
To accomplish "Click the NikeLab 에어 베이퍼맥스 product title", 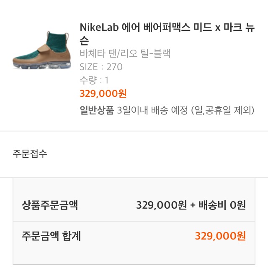I will (x=167, y=28).
